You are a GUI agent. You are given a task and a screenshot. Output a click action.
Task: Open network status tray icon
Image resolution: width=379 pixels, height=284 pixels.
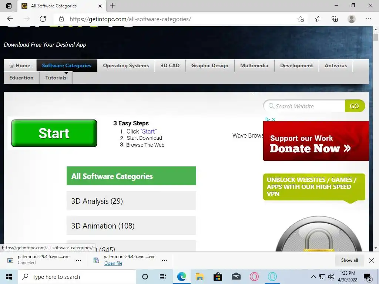pos(322,277)
